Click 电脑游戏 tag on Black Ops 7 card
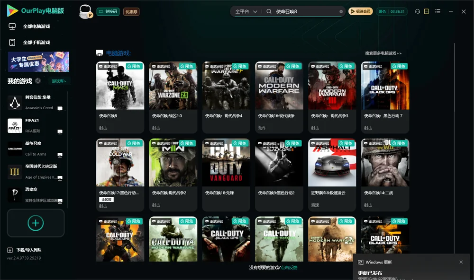Screen dimensions: 474x280 (373, 67)
